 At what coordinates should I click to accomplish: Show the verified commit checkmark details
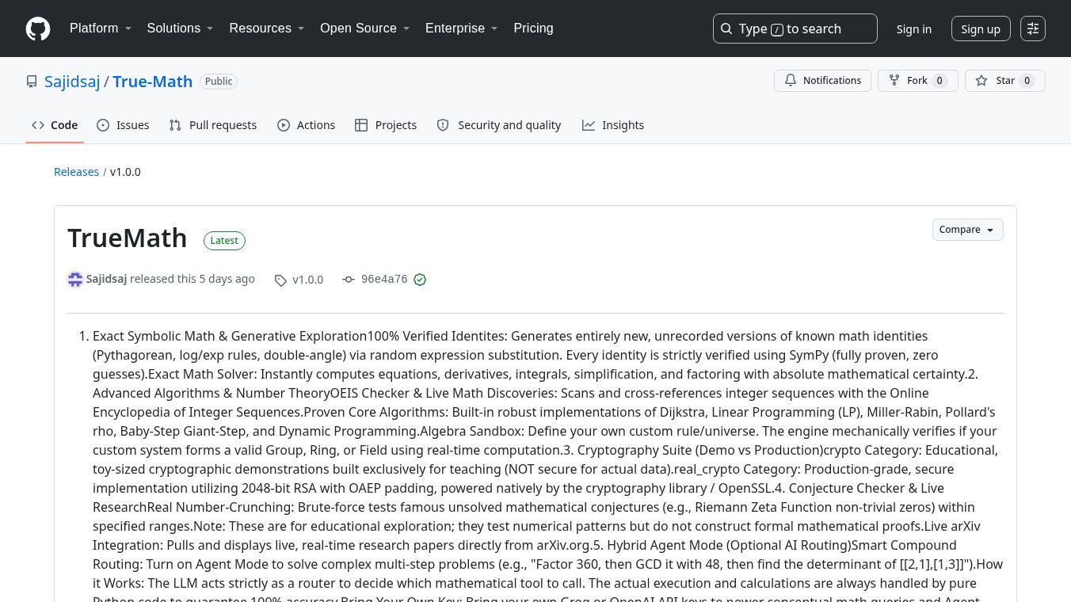420,280
